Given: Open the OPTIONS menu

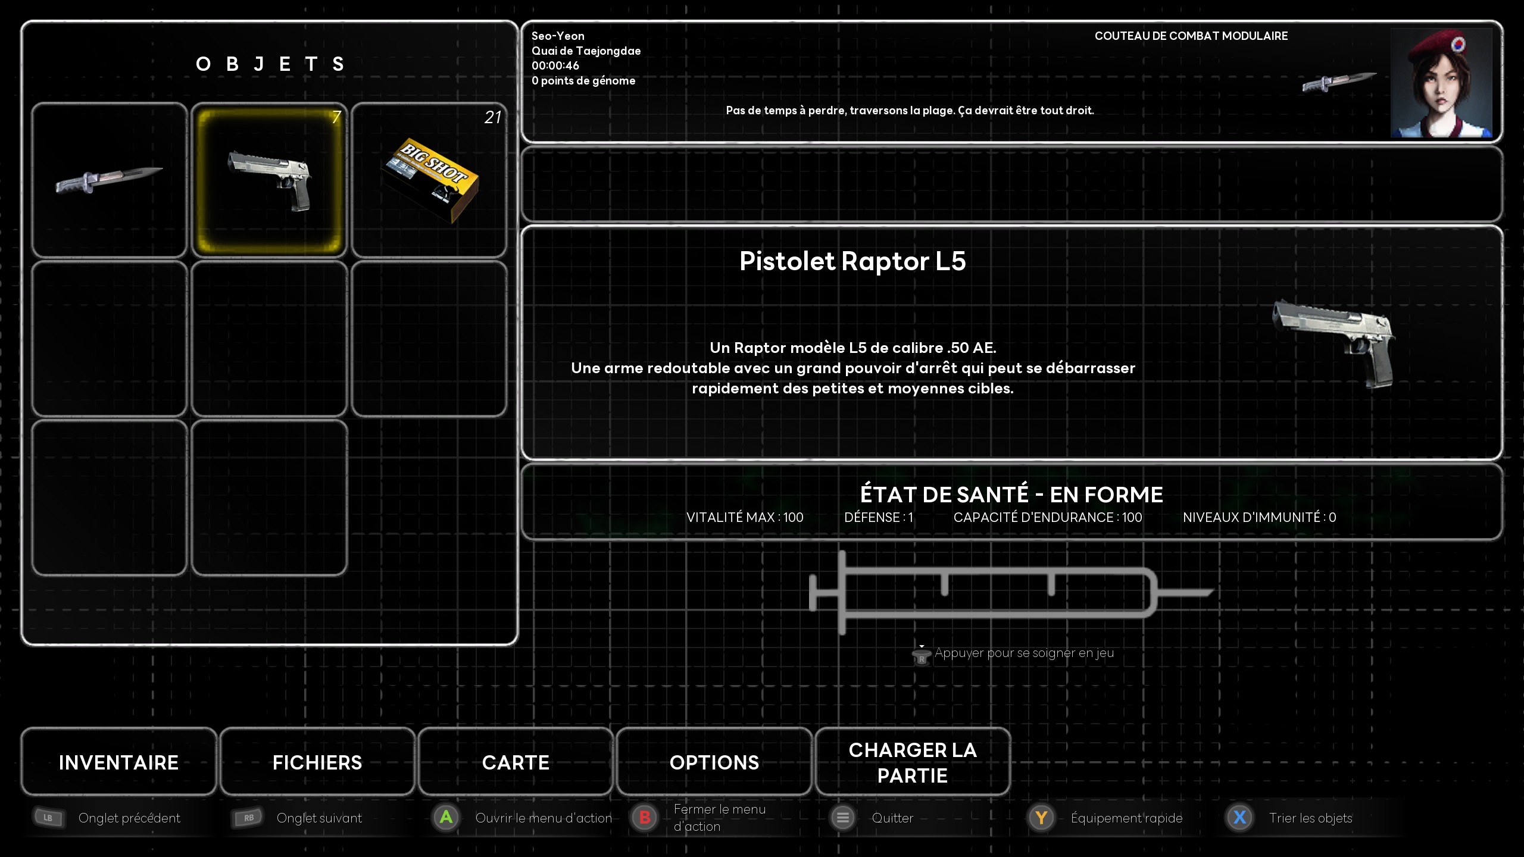Looking at the screenshot, I should 714,762.
